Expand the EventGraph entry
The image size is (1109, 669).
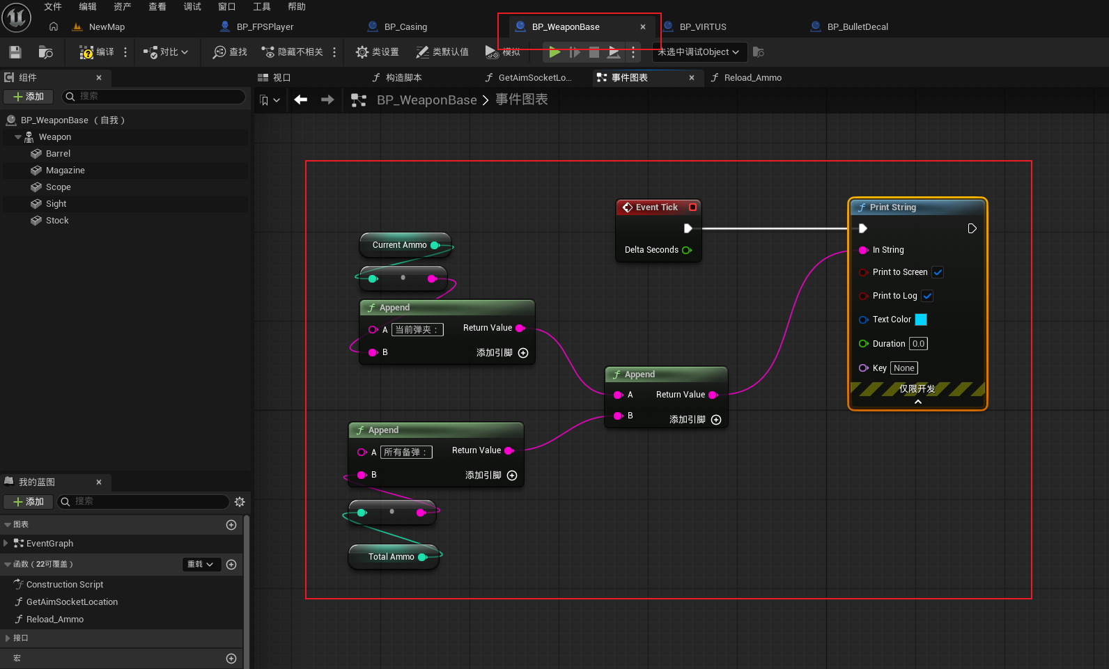[6, 543]
